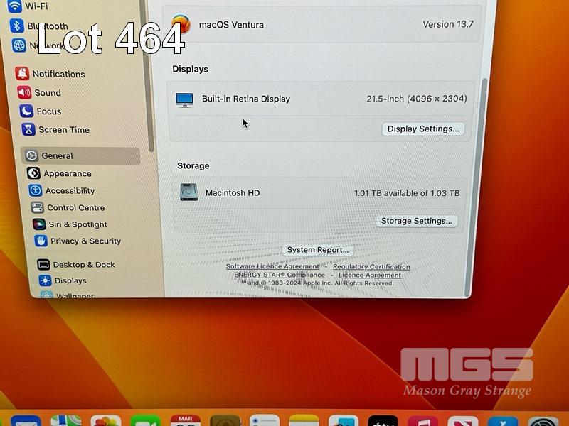Select Accessibility in the sidebar

[x=70, y=191]
